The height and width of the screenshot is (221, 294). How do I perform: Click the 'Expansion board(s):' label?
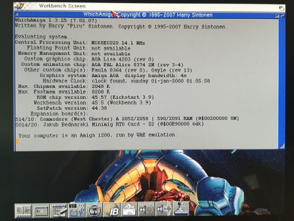click(59, 114)
